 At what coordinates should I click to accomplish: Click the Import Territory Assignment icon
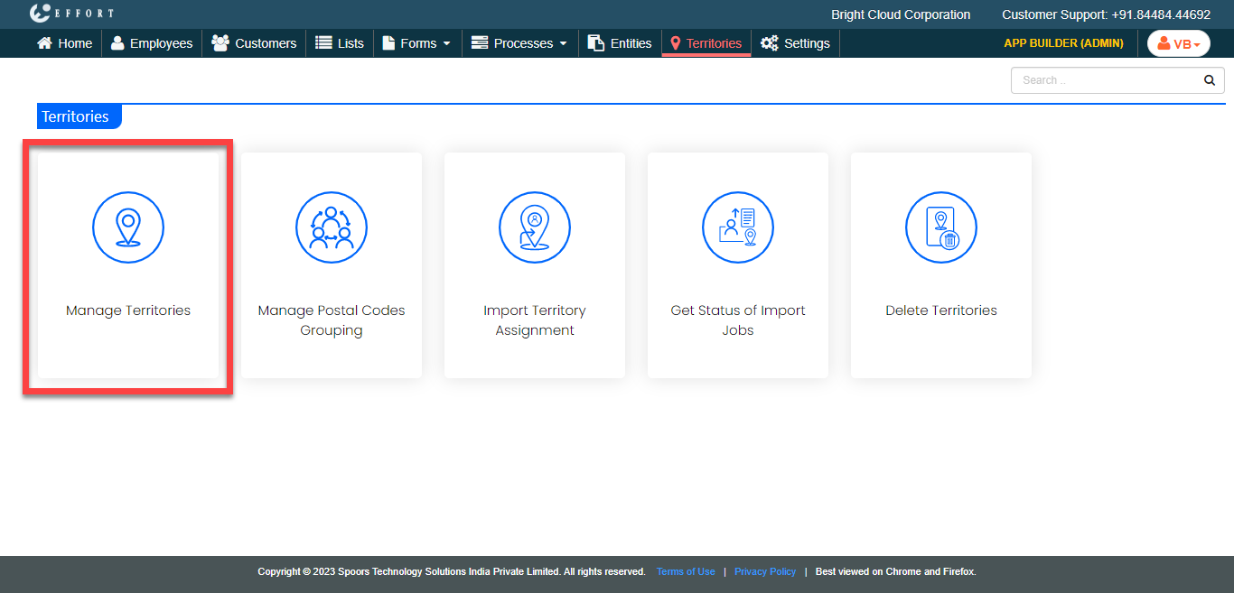pyautogui.click(x=535, y=227)
